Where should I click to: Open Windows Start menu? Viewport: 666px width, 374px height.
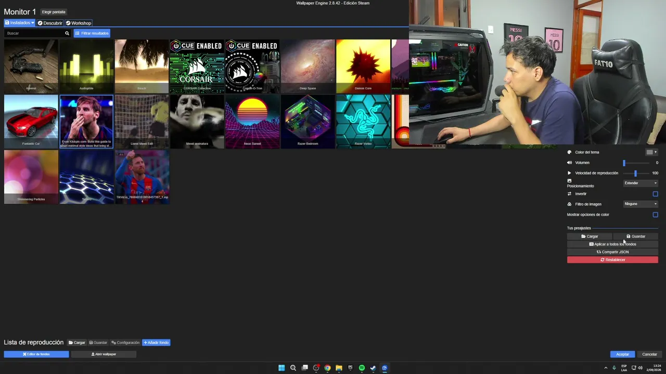(281, 368)
